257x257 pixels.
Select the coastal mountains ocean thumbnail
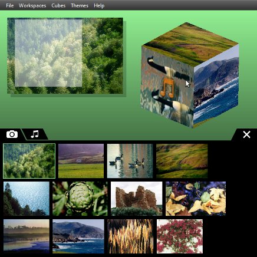coord(78,236)
